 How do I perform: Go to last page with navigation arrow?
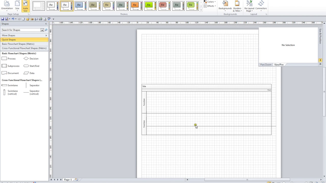[x=61, y=180]
